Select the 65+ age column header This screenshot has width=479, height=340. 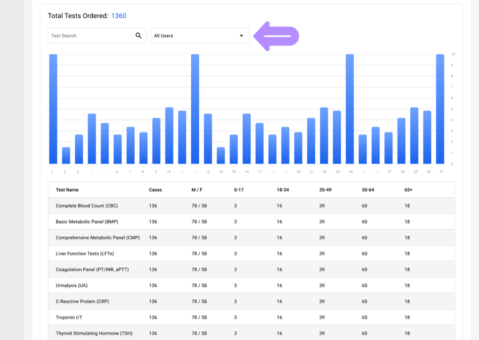(x=408, y=190)
